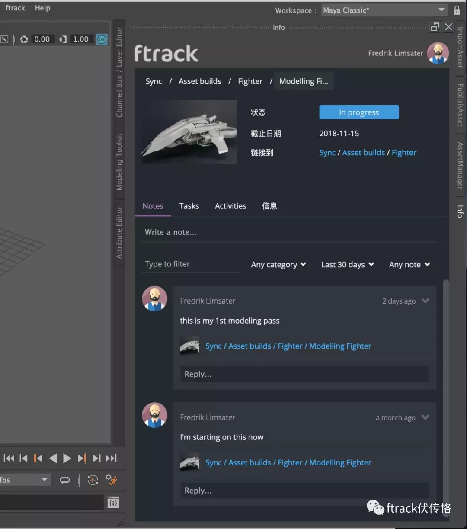Screen dimensions: 467x529
Task: Expand options on the 2 days ago note
Action: (x=425, y=301)
